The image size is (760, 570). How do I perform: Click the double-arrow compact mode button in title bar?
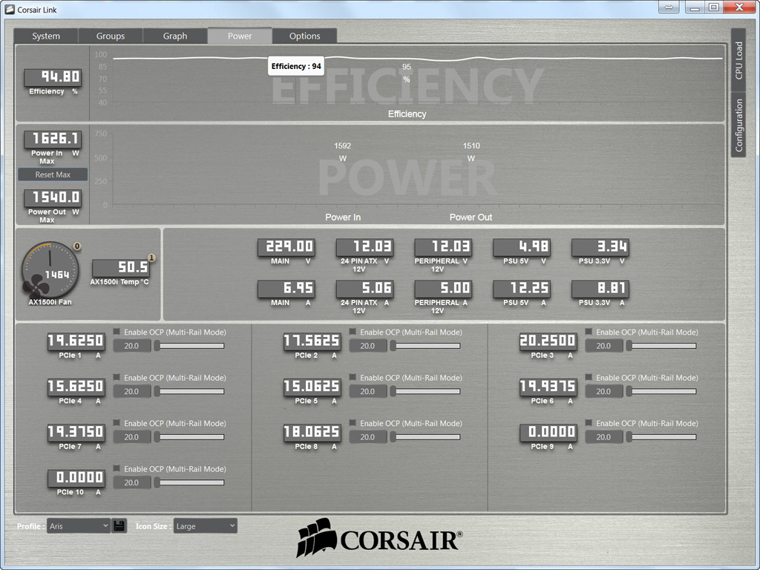[669, 7]
